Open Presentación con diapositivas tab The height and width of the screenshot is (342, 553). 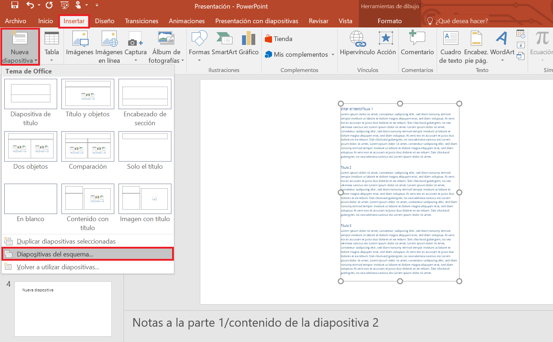click(257, 21)
